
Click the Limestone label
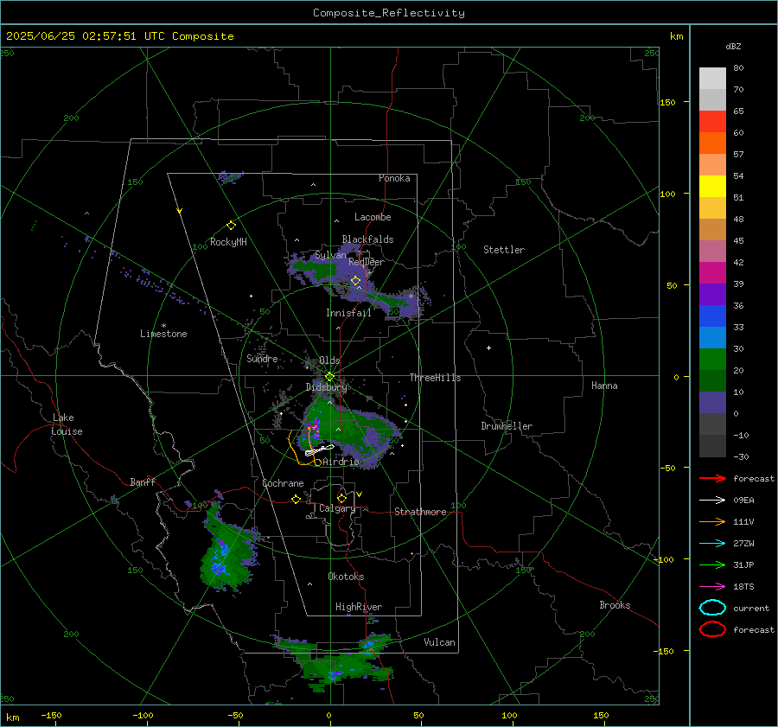(x=163, y=334)
